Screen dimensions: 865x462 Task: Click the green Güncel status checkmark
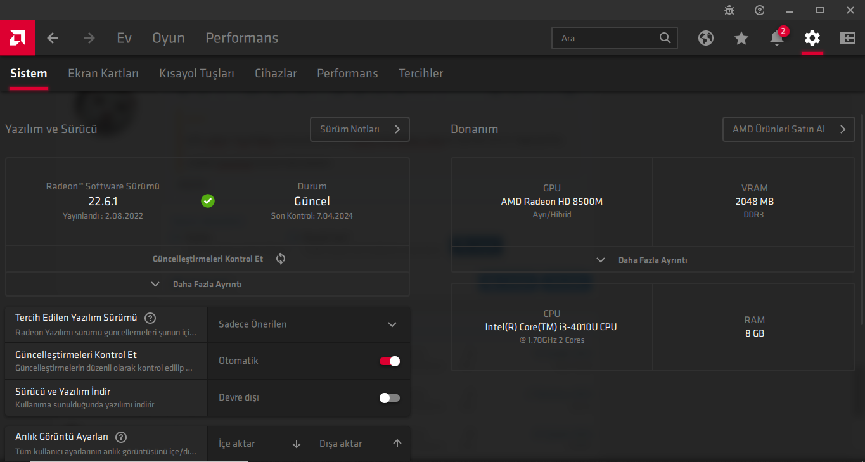point(208,201)
